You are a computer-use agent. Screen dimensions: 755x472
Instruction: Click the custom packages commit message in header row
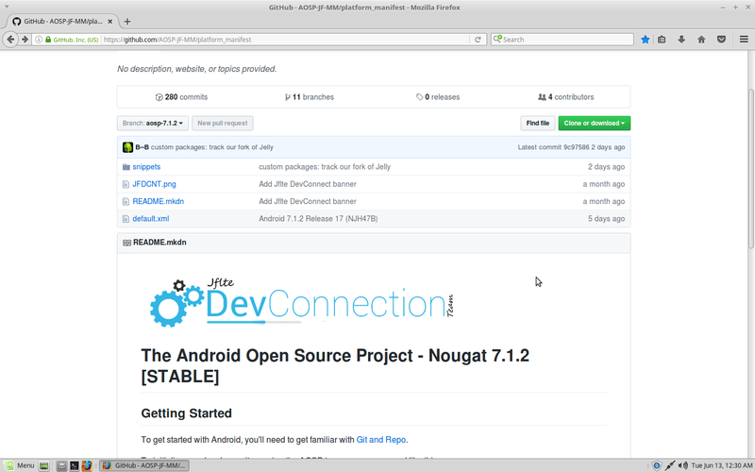click(x=211, y=147)
